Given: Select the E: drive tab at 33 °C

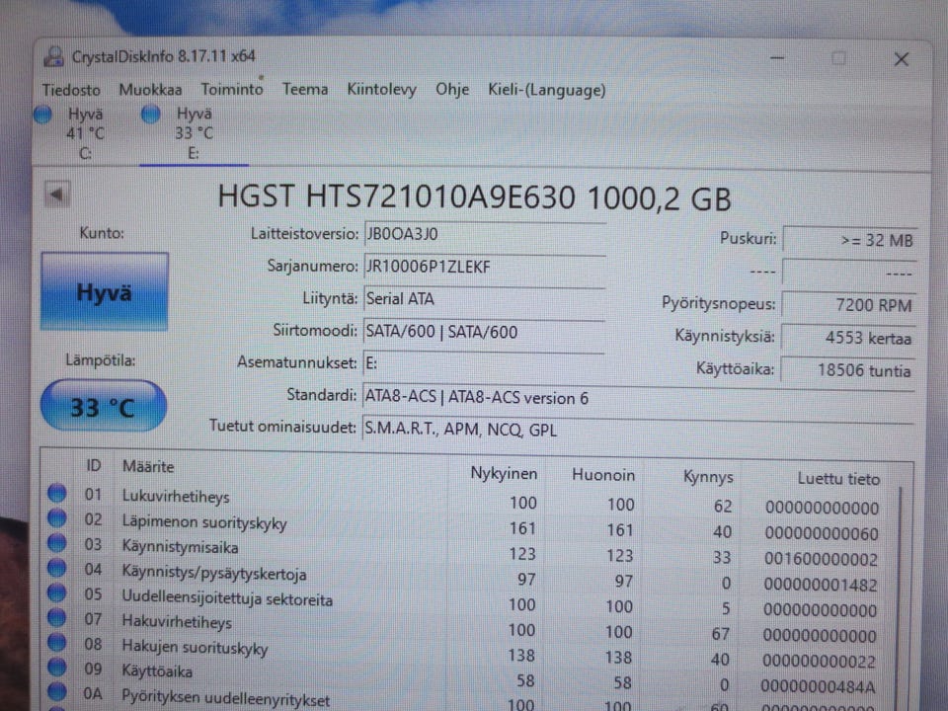Looking at the screenshot, I should [194, 133].
